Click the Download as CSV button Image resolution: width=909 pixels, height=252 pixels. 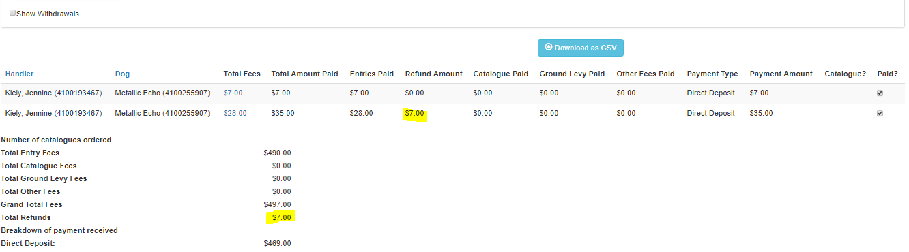click(581, 48)
